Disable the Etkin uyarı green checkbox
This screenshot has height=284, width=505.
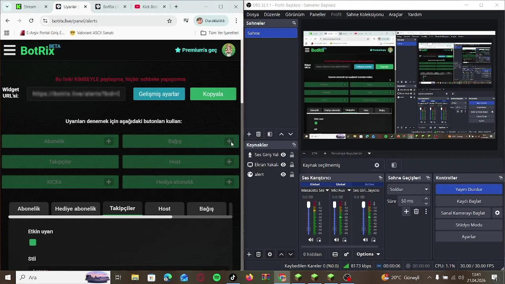tap(33, 243)
